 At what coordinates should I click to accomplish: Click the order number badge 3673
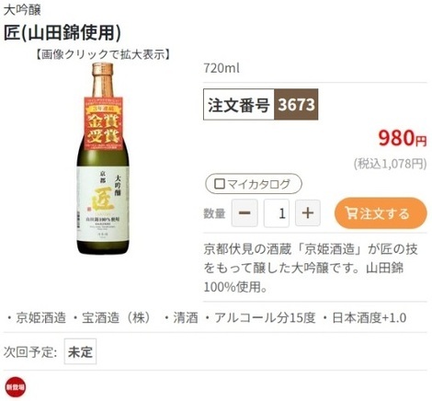click(296, 105)
